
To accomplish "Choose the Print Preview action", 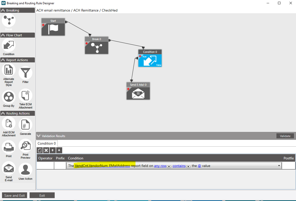I will coord(26,146).
